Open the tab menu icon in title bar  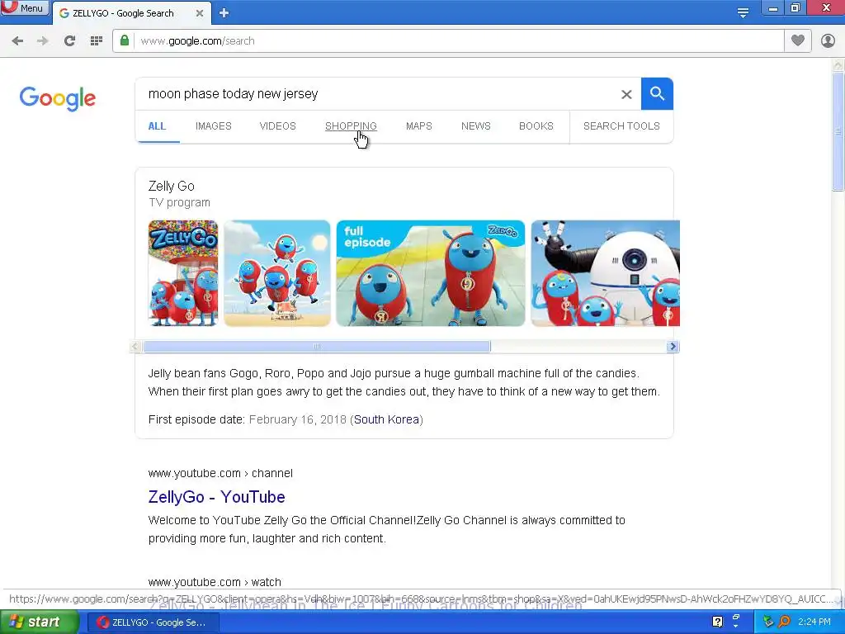(x=743, y=12)
